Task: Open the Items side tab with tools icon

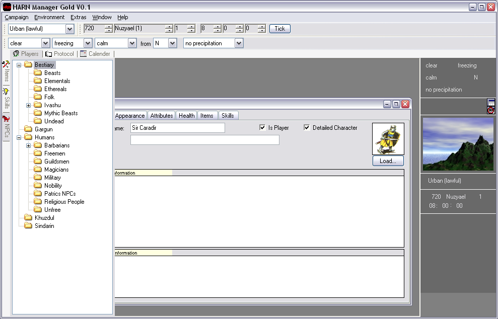Action: (6, 71)
